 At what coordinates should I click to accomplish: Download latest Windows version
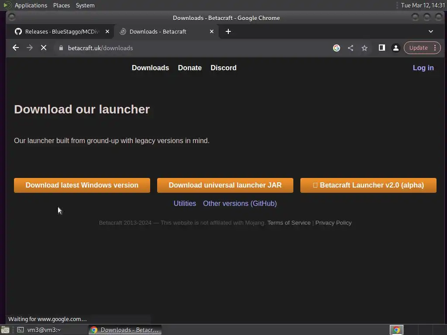(x=82, y=185)
